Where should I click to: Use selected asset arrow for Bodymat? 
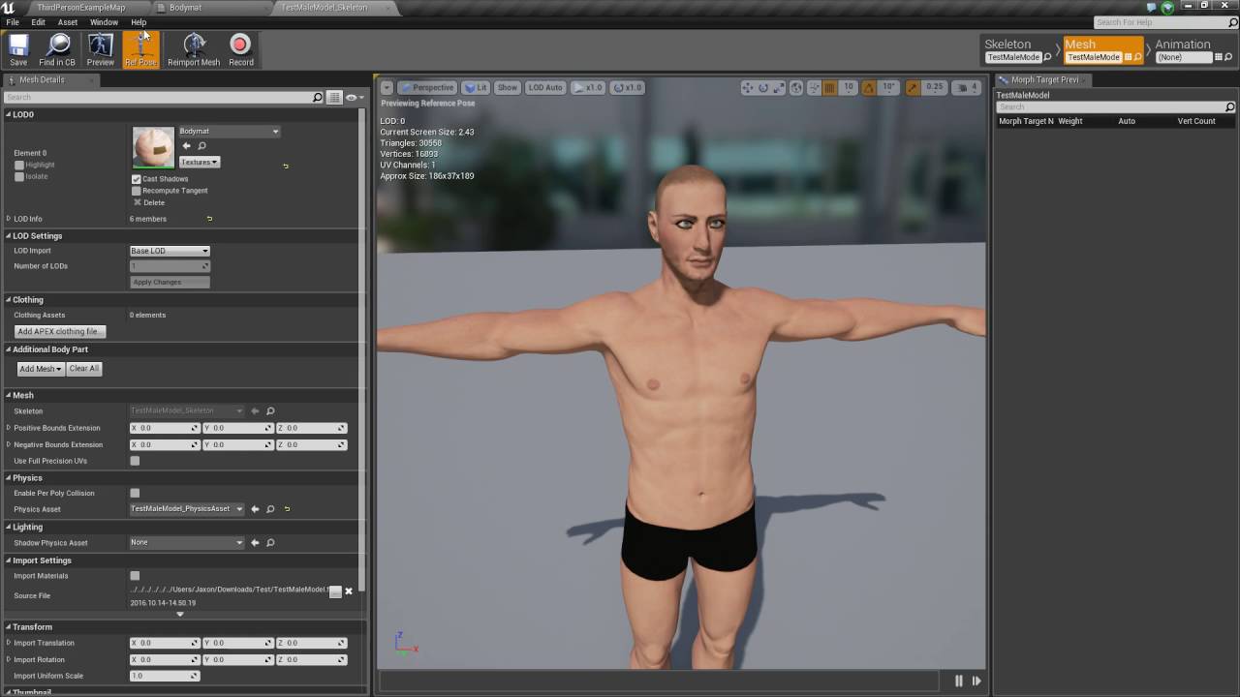point(187,146)
